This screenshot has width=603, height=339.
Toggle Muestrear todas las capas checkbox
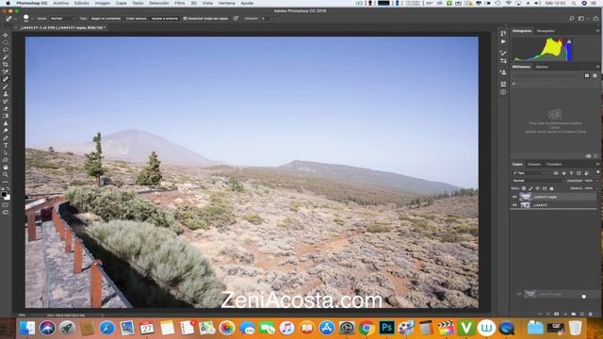point(185,19)
